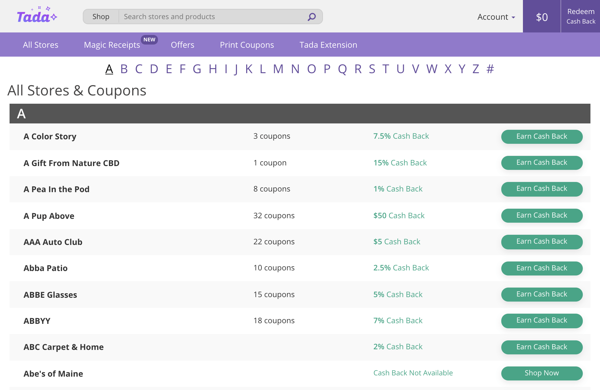This screenshot has width=600, height=390.
Task: Jump to stores starting with X
Action: coord(448,69)
